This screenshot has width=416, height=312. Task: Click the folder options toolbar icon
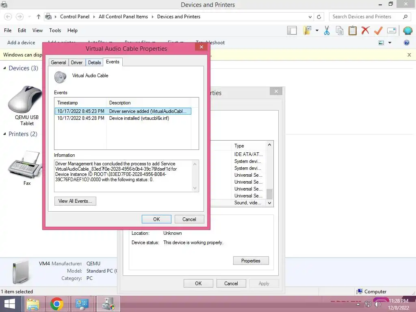coord(307,30)
